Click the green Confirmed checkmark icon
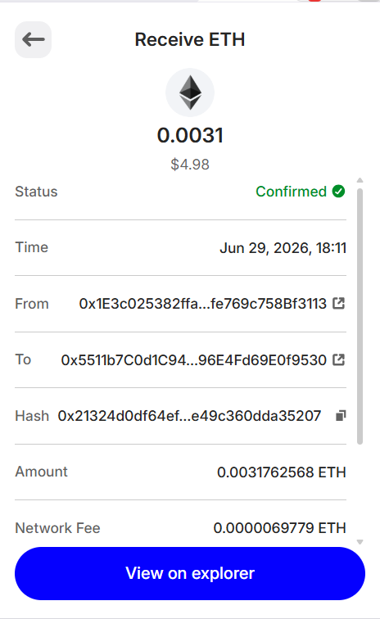This screenshot has height=619, width=380. [338, 192]
